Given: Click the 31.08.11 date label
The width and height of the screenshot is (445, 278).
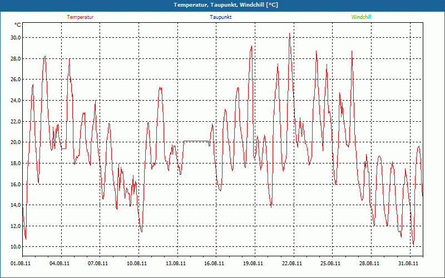Looking at the screenshot, I should [x=408, y=263].
